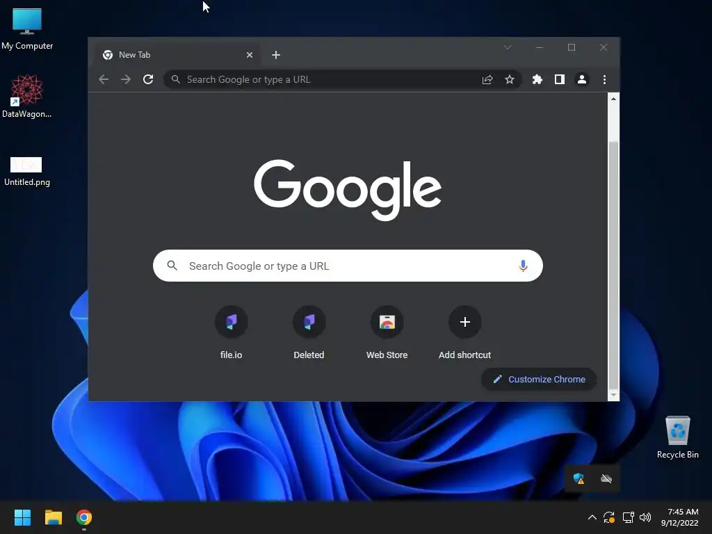Close the New Tab tab
Viewport: 712px width, 534px height.
click(x=250, y=55)
